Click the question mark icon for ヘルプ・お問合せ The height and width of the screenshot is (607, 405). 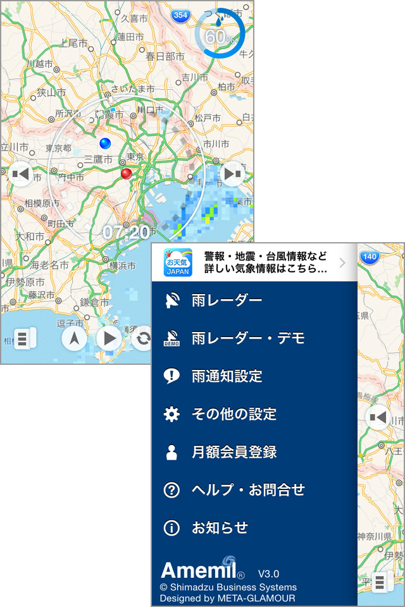(171, 490)
